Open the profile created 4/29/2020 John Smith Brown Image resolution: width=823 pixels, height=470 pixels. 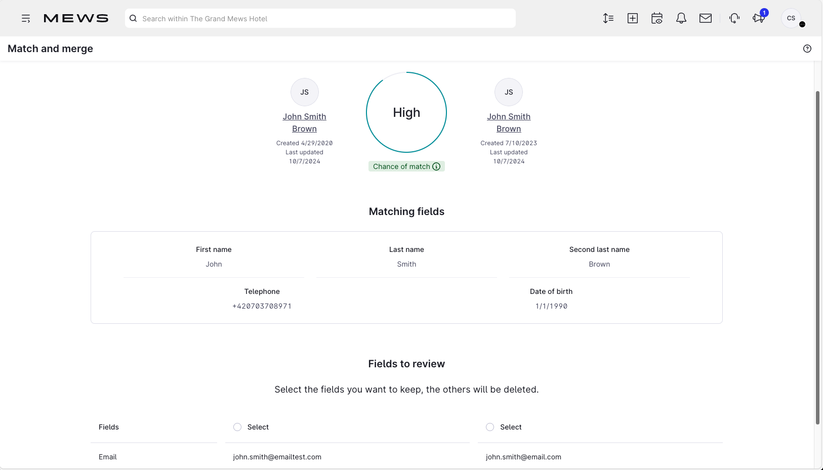click(304, 122)
